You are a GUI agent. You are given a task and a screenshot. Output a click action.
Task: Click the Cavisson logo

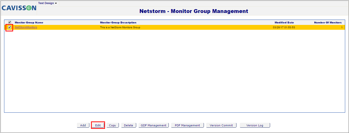point(19,8)
